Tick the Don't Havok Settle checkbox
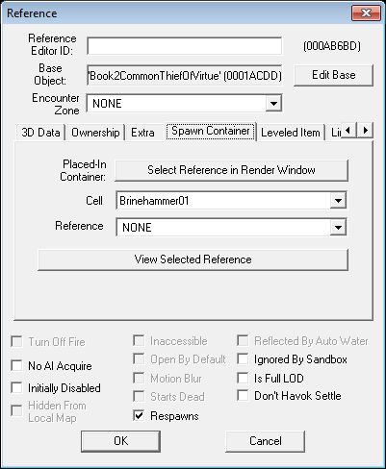The width and height of the screenshot is (386, 469). [x=243, y=395]
